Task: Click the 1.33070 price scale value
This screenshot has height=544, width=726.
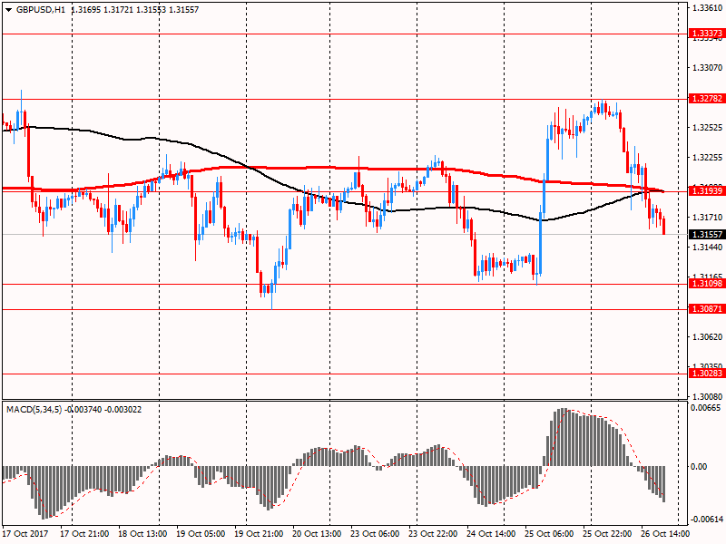Action: [x=707, y=67]
